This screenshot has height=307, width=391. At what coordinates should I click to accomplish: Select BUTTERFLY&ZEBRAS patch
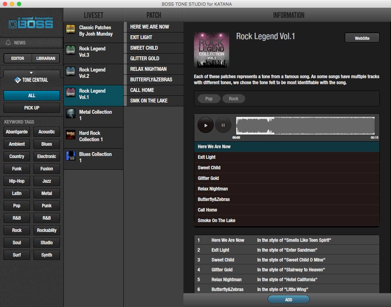[x=154, y=79]
